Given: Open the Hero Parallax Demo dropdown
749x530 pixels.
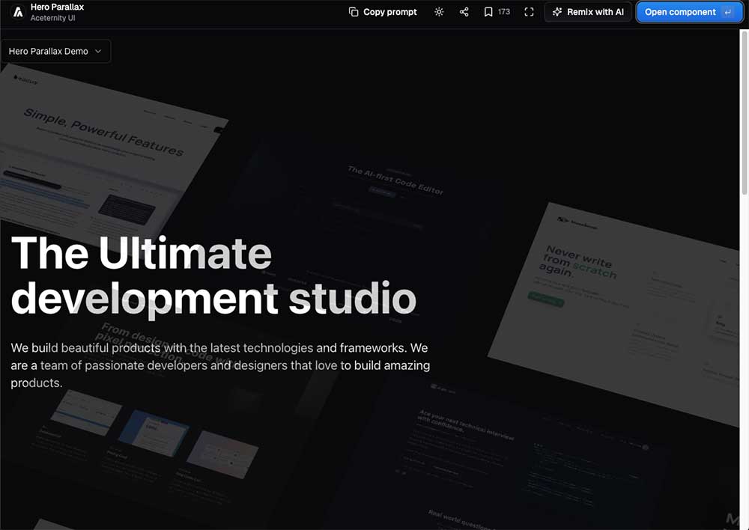Looking at the screenshot, I should pos(55,51).
